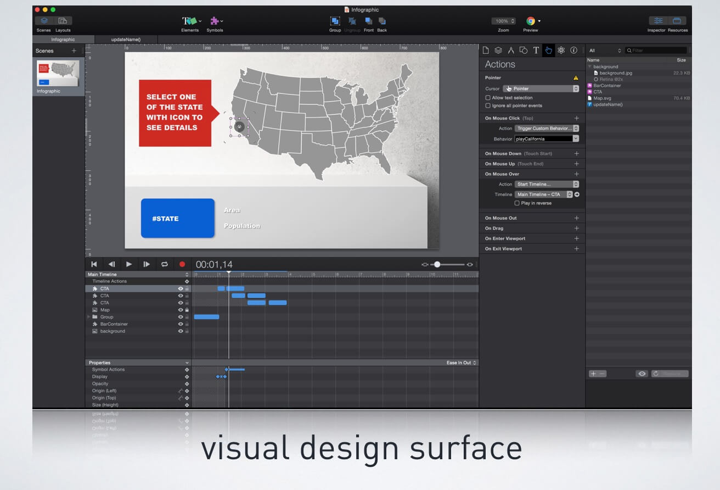
Task: Check Ignore all pointer events
Action: pos(488,105)
